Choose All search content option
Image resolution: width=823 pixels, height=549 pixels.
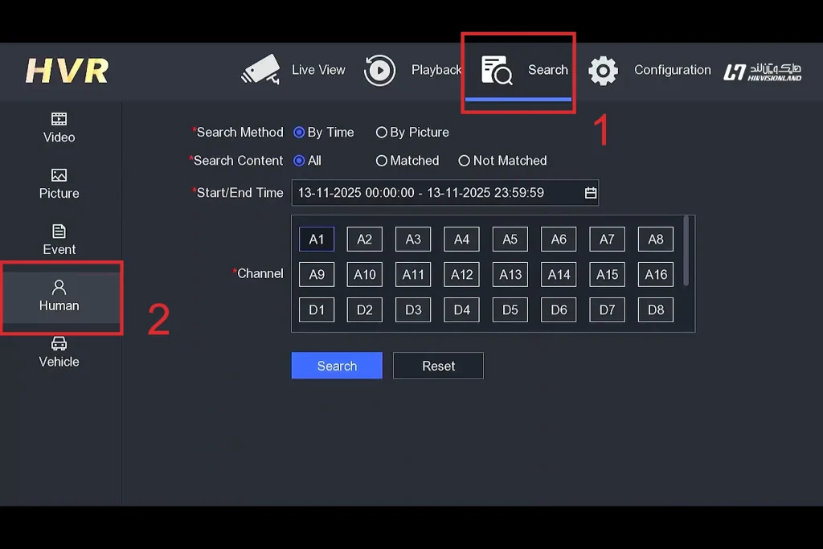click(x=299, y=161)
